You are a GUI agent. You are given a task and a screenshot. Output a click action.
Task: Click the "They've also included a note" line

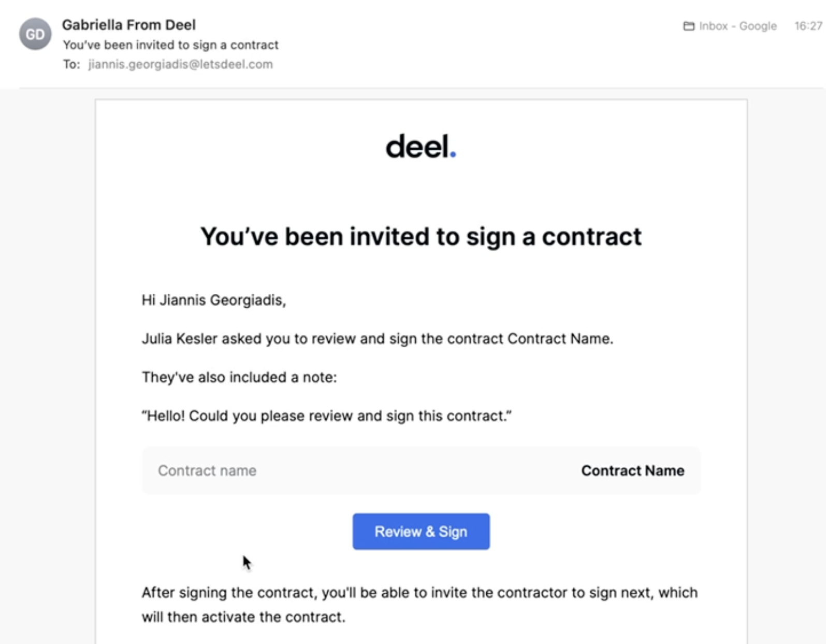click(x=239, y=377)
